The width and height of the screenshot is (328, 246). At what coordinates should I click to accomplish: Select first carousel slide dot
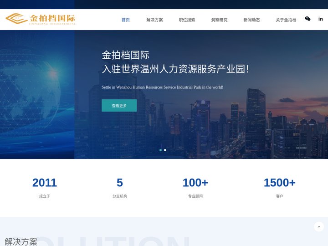click(160, 150)
